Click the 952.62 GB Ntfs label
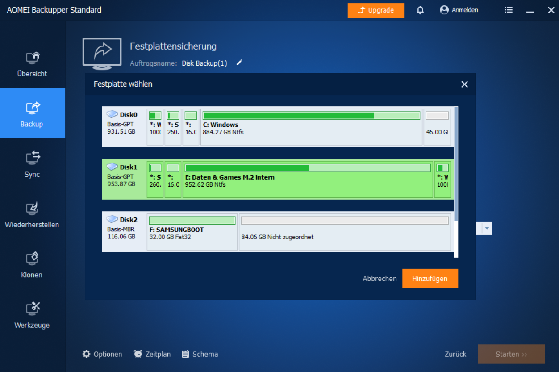The height and width of the screenshot is (372, 559). (205, 184)
